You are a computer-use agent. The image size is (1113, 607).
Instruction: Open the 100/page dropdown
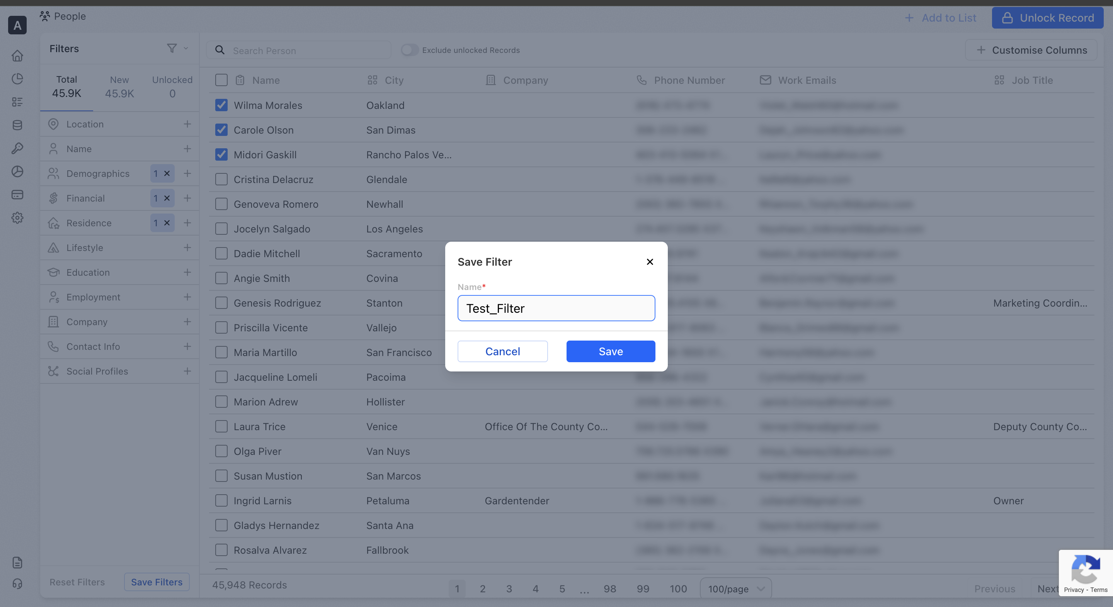click(x=735, y=588)
